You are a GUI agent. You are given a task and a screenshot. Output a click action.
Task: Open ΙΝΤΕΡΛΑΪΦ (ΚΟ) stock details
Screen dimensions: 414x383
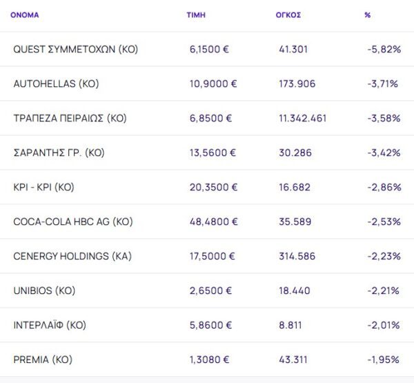tap(50, 325)
